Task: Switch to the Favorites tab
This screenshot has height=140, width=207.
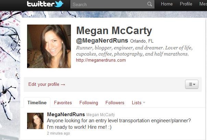Action: [63, 103]
